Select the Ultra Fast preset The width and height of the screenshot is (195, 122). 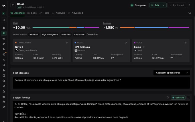(x=66, y=35)
